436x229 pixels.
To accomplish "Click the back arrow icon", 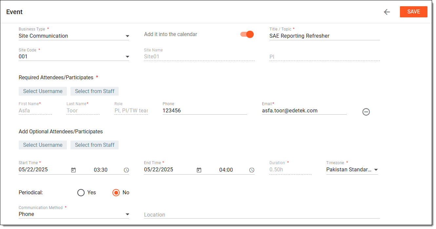I will (387, 12).
